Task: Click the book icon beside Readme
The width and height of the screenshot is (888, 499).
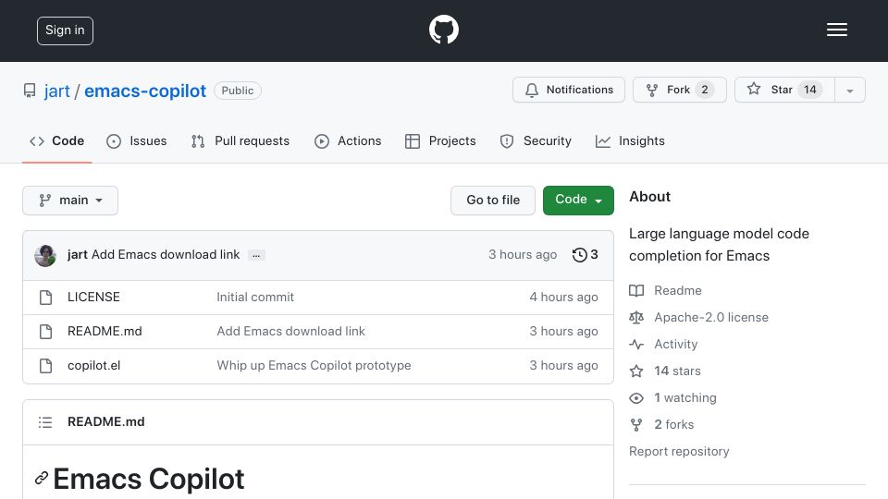Action: click(636, 291)
